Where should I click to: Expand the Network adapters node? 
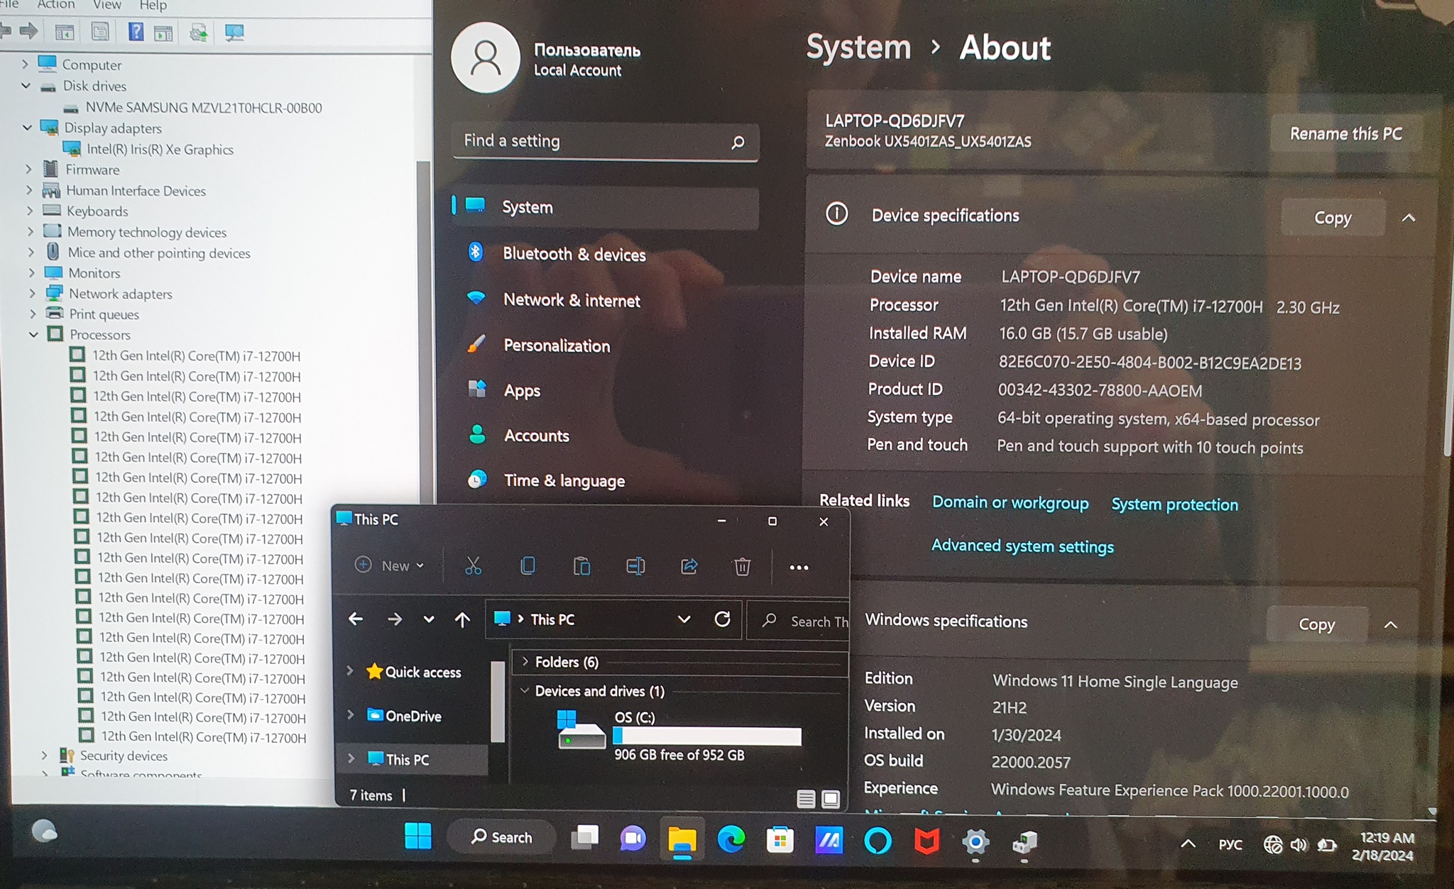coord(32,293)
